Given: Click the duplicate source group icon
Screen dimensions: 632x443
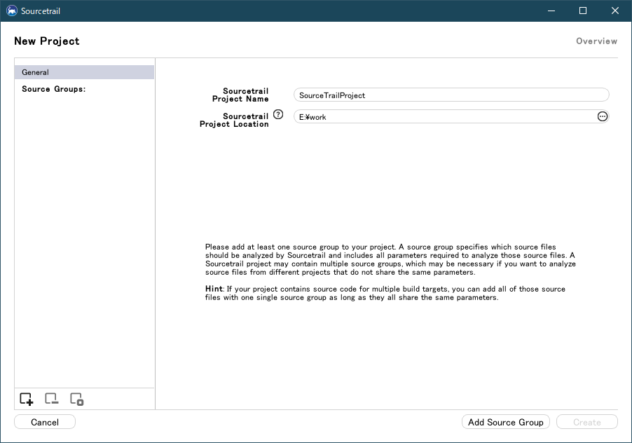Looking at the screenshot, I should pyautogui.click(x=76, y=399).
